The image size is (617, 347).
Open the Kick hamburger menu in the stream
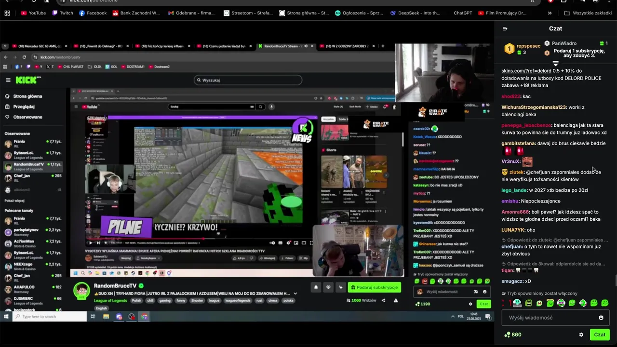click(8, 80)
